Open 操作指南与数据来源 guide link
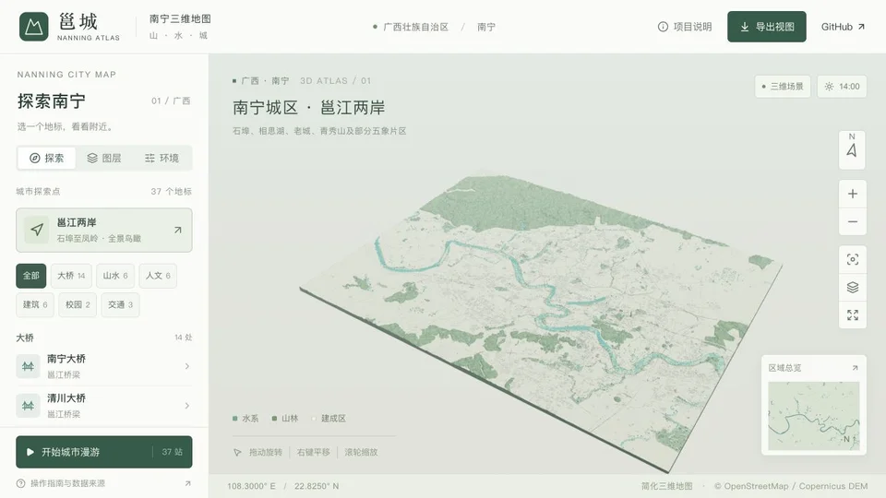The height and width of the screenshot is (498, 886). click(x=67, y=483)
